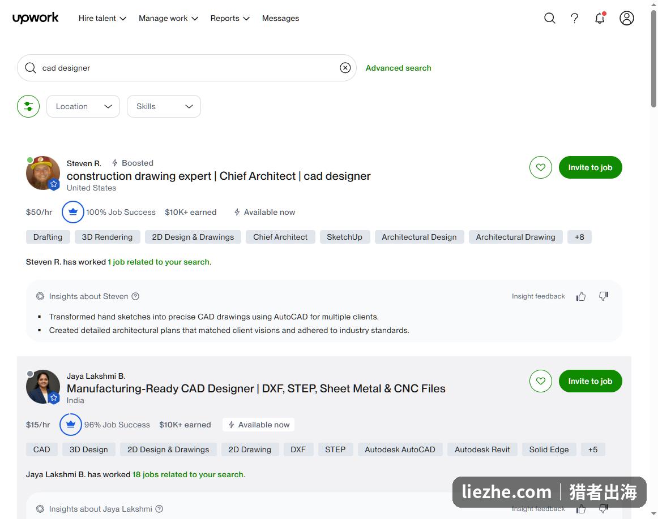Image resolution: width=658 pixels, height=519 pixels.
Task: Open the search magnifier in header
Action: pos(549,18)
